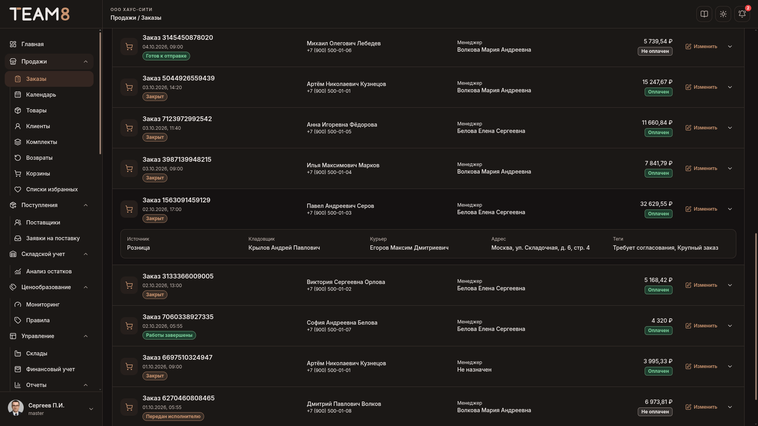This screenshot has height=426, width=758.
Task: Collapse the Управление section chevron
Action: 86,336
